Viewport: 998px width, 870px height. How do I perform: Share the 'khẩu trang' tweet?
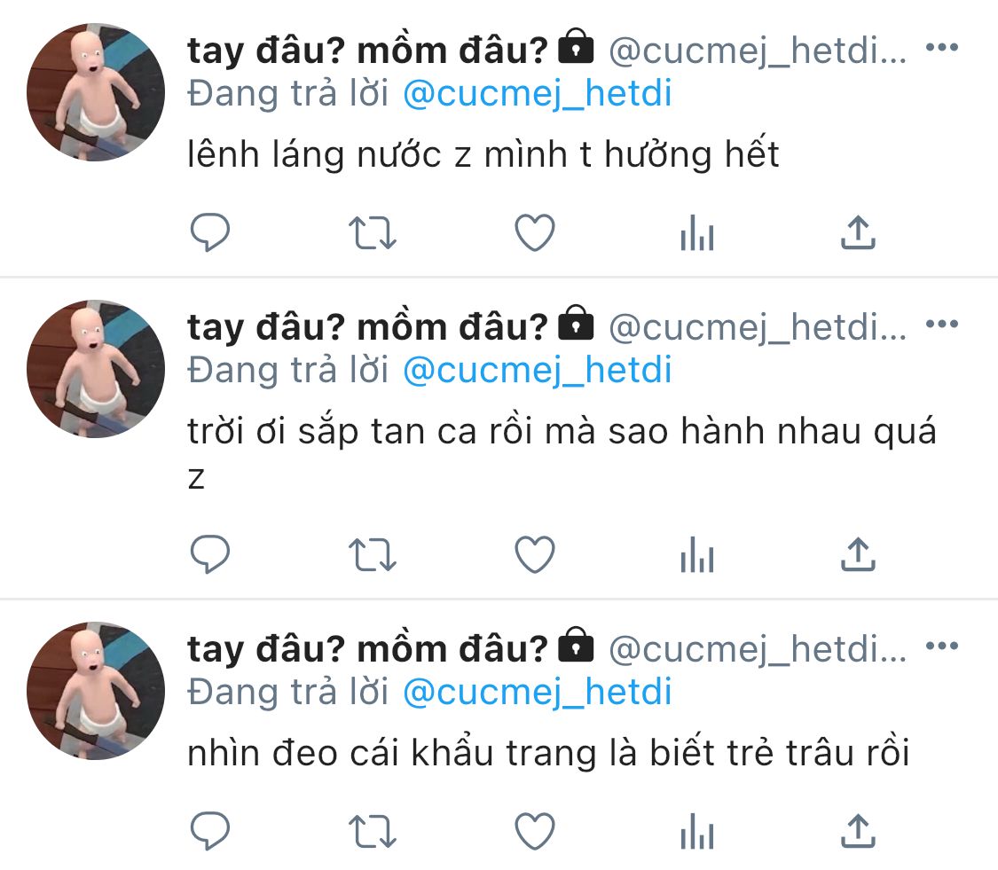click(858, 831)
